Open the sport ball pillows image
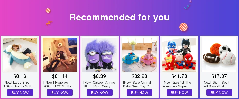Viewport: 239px width, 99px height. pyautogui.click(x=219, y=55)
